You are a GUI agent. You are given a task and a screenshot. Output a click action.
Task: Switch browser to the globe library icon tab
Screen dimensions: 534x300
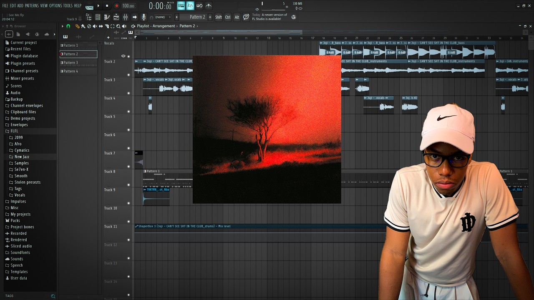click(x=37, y=34)
